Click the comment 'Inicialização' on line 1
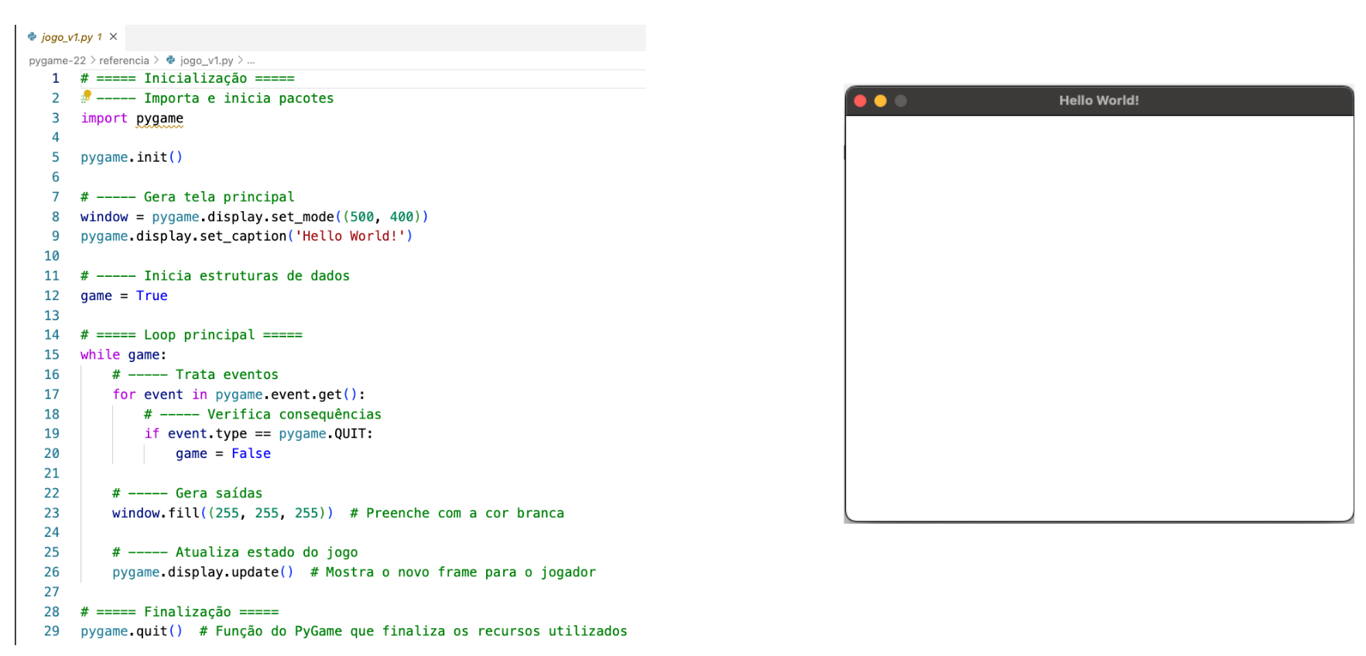 [196, 79]
